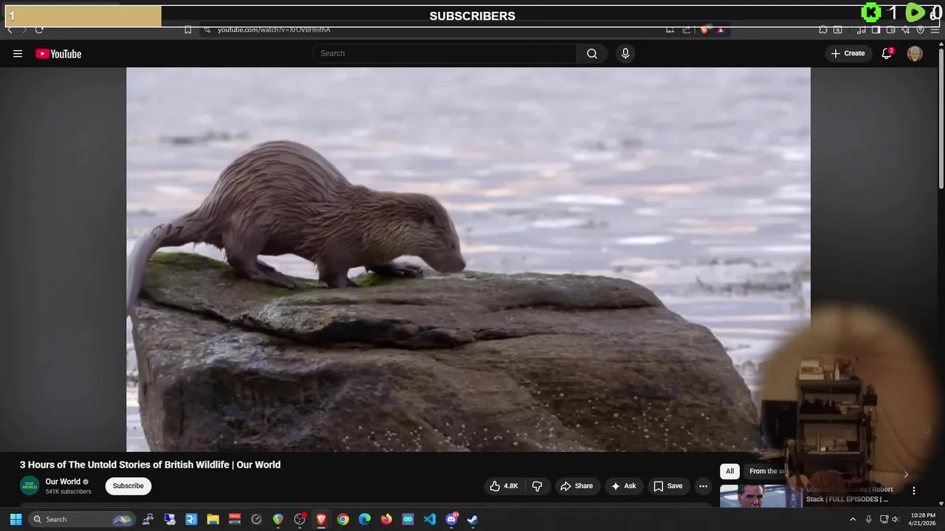The height and width of the screenshot is (531, 945).
Task: Dislike the video
Action: tap(537, 486)
